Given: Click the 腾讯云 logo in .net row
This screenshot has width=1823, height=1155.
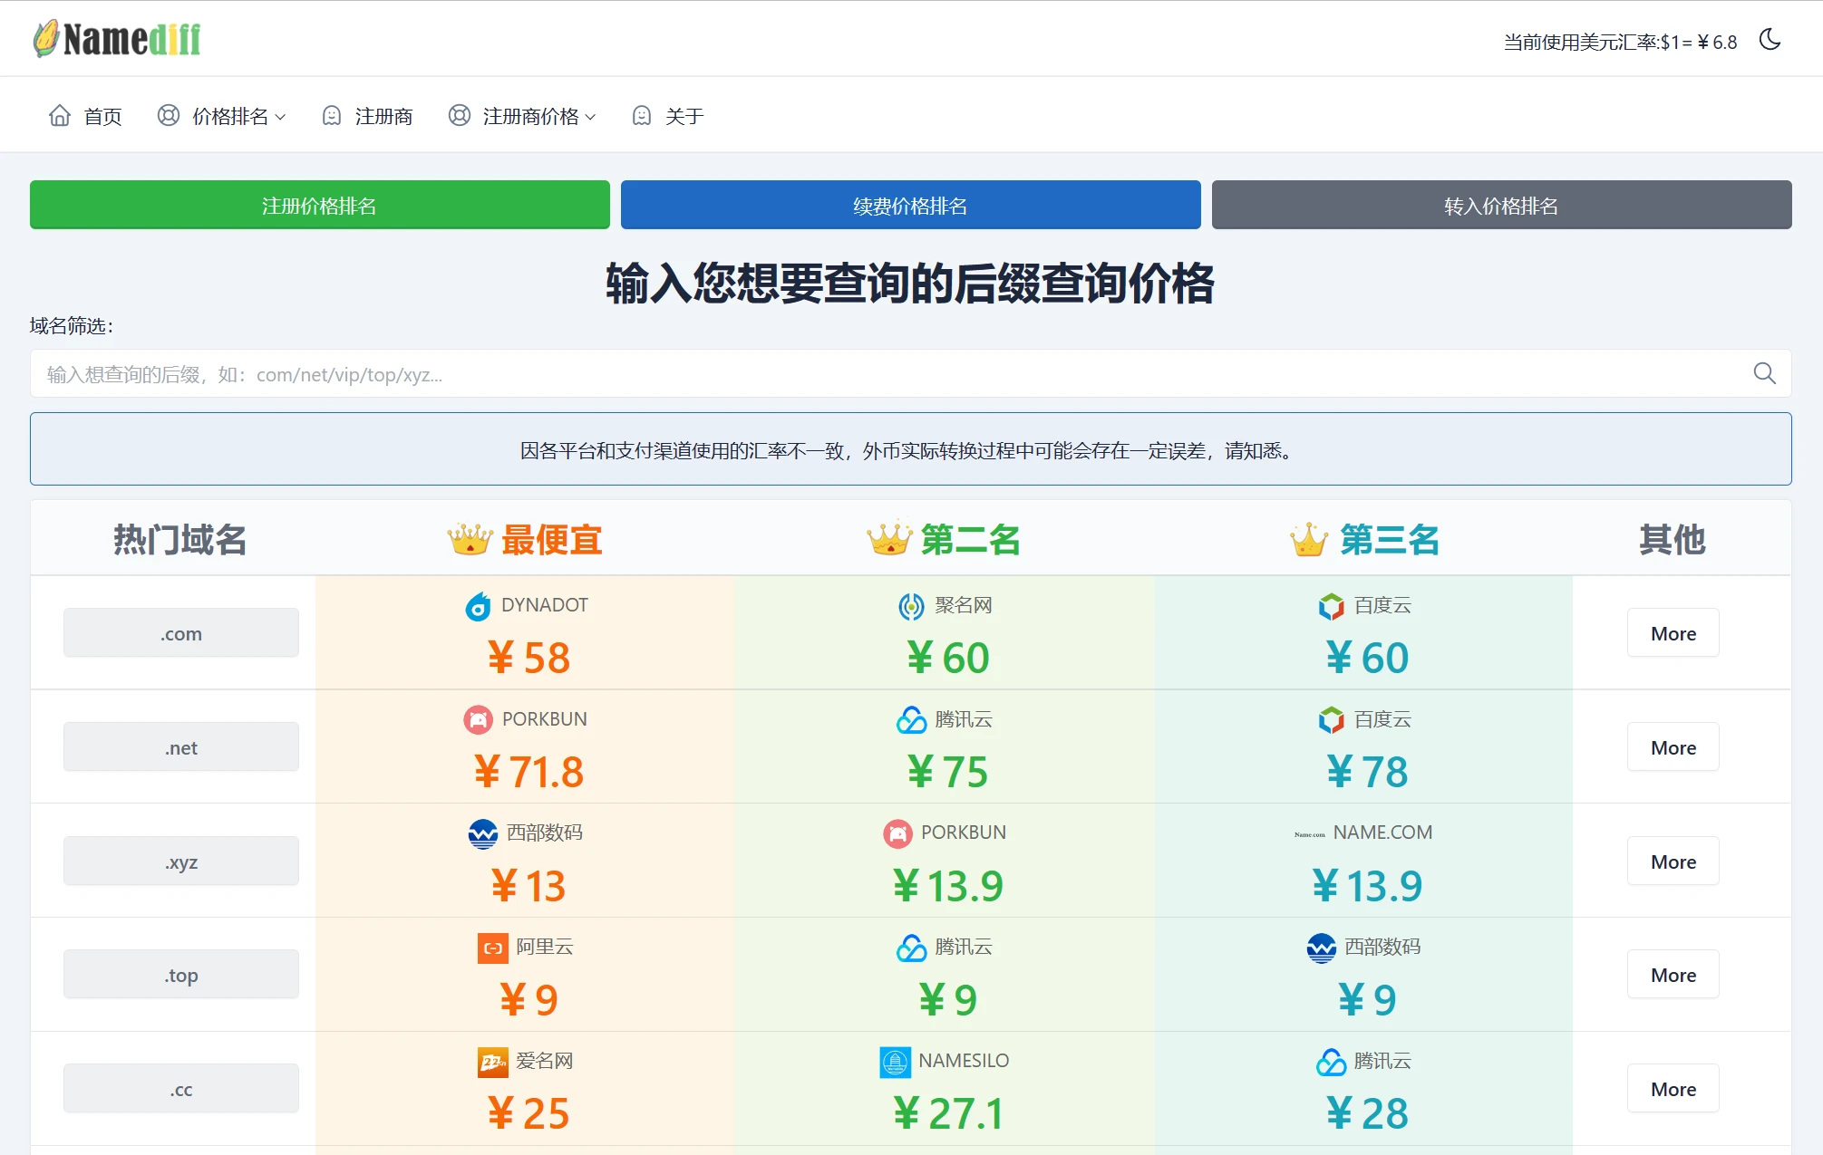Looking at the screenshot, I should coord(911,720).
